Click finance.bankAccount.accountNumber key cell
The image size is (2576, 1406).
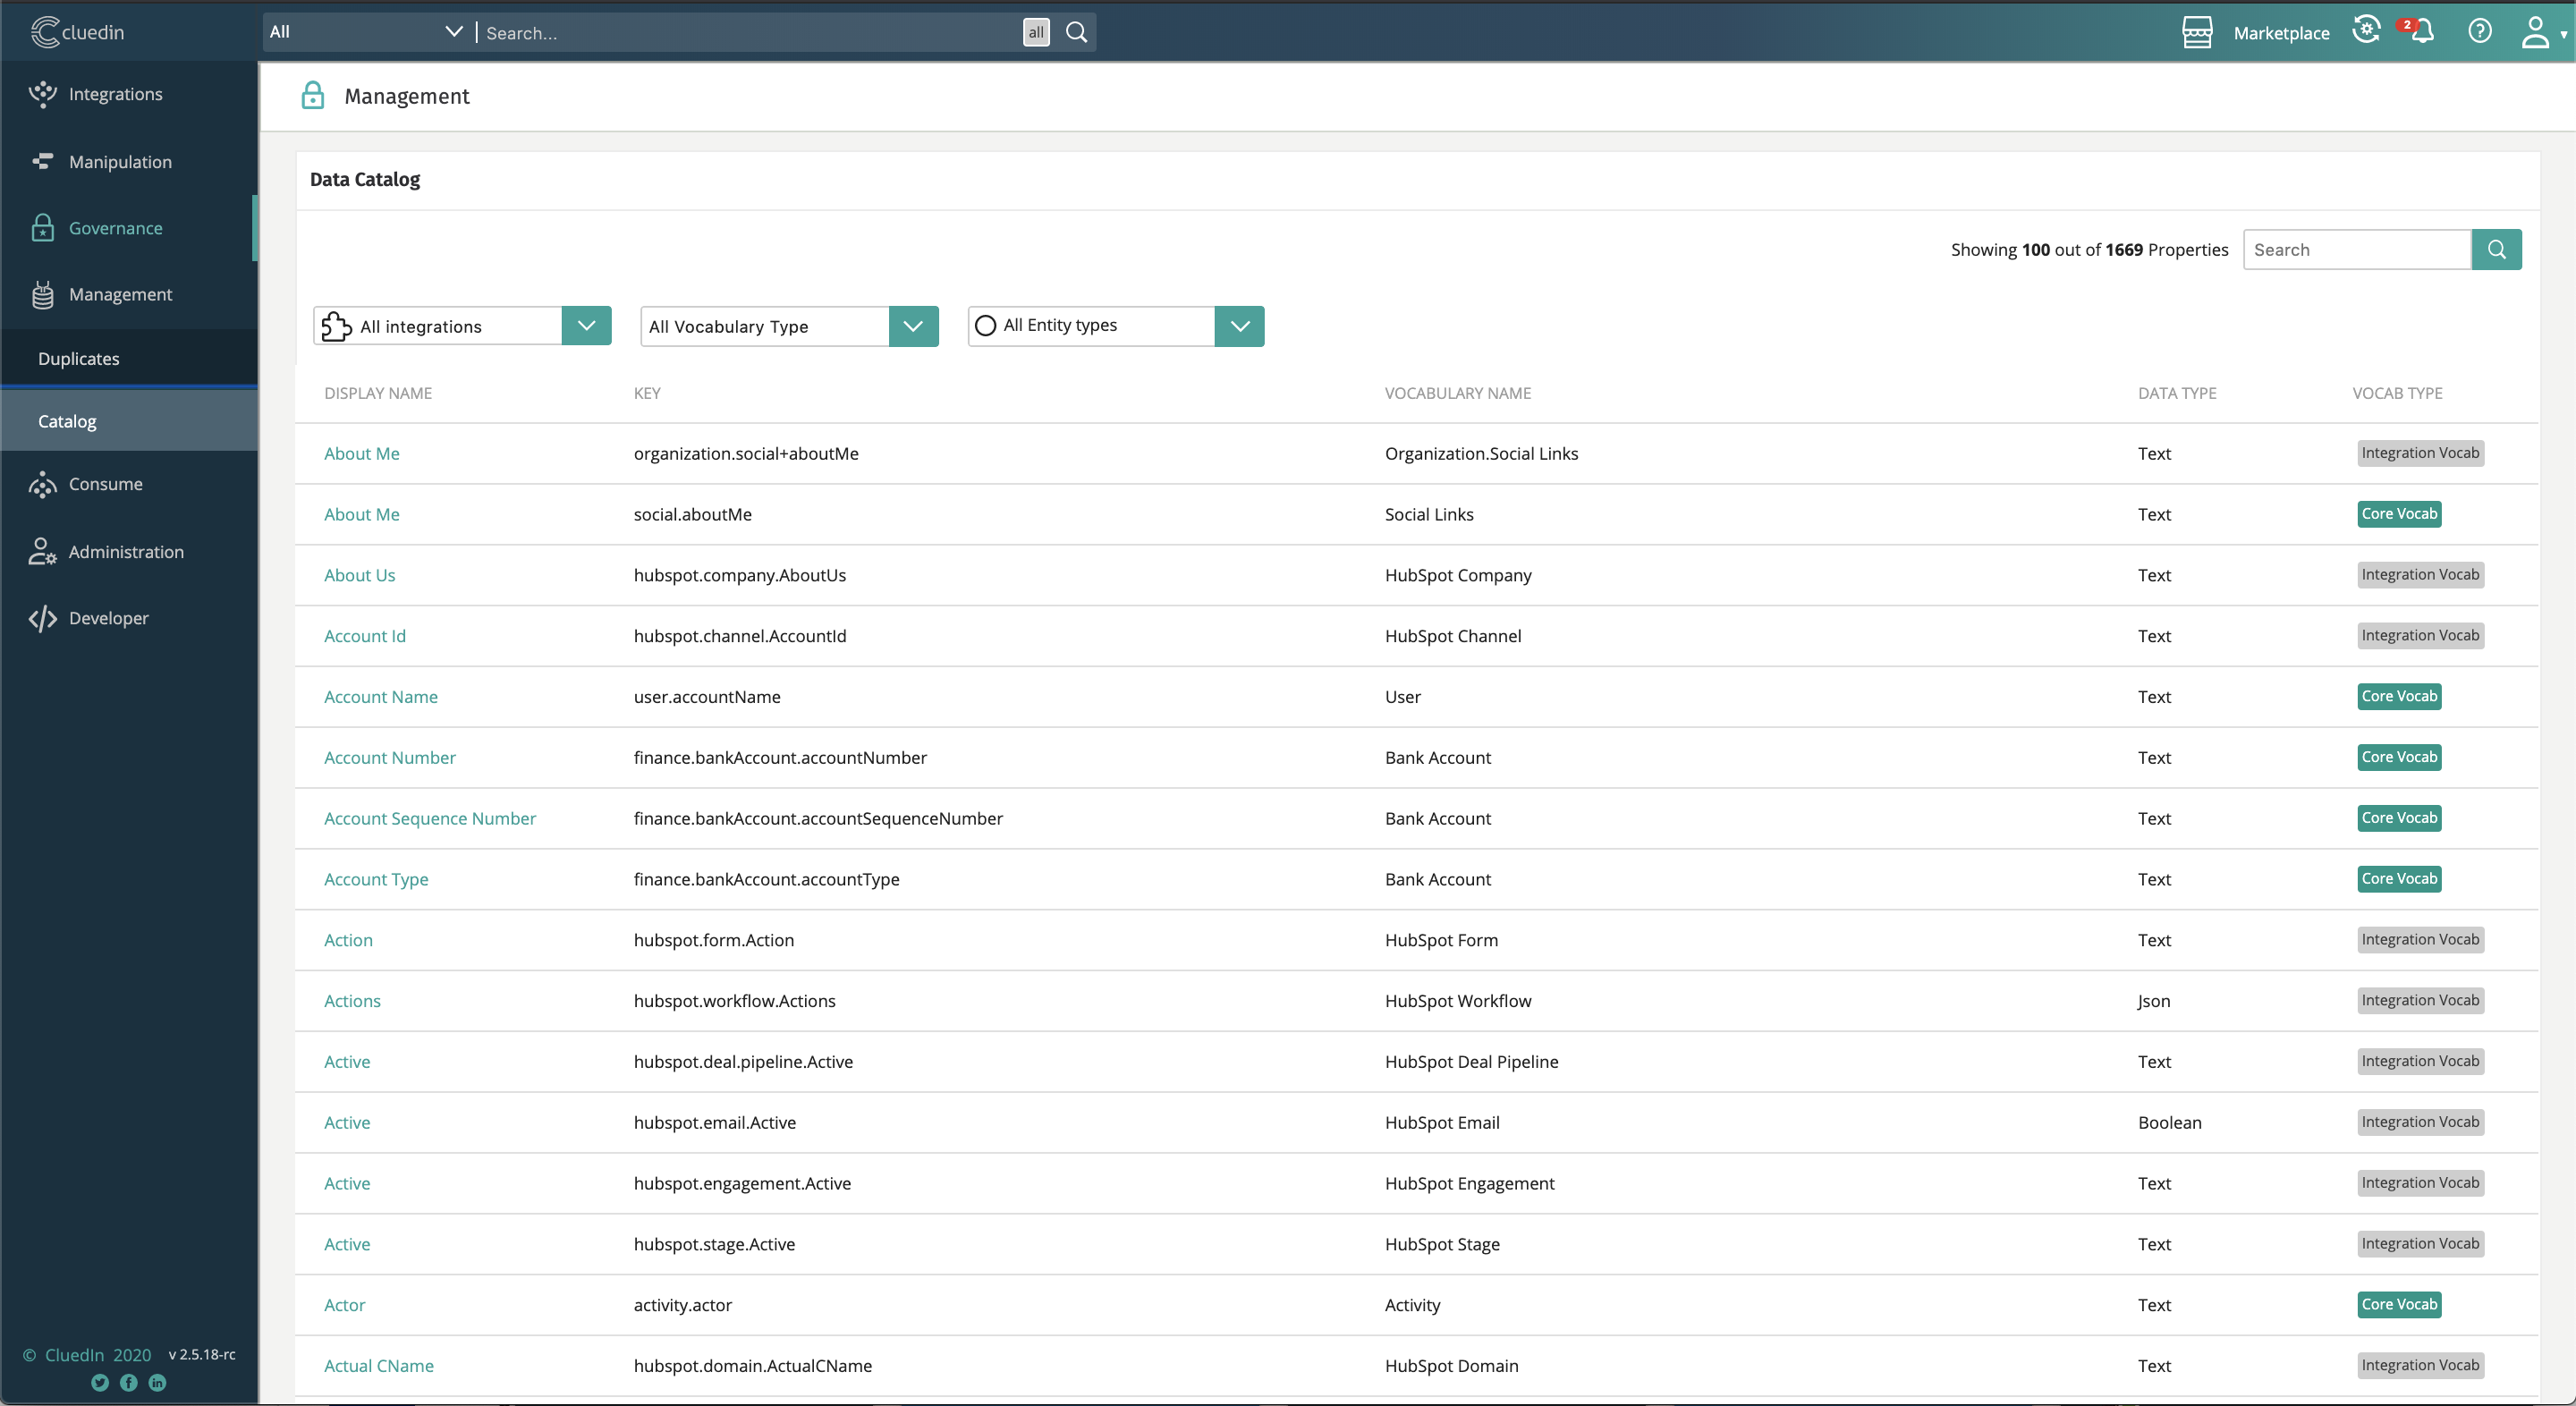(780, 758)
